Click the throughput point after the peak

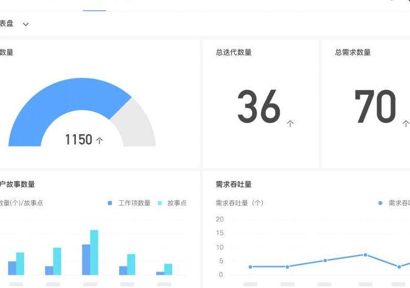pos(399,267)
